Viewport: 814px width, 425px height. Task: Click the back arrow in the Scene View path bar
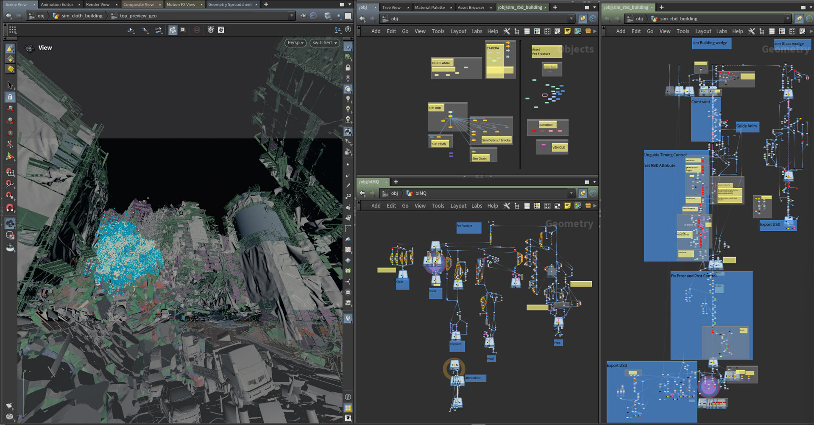point(9,16)
